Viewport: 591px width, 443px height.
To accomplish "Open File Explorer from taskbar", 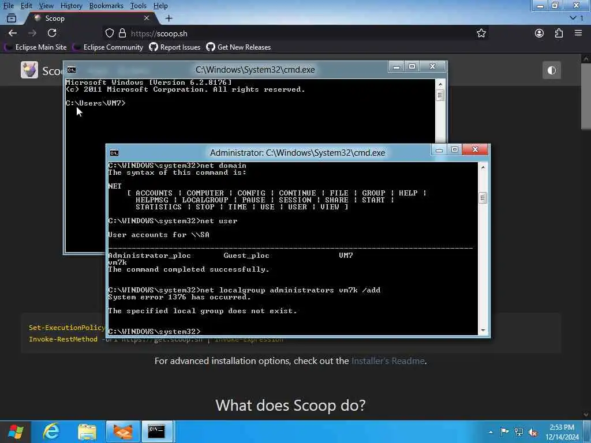I will [x=87, y=431].
